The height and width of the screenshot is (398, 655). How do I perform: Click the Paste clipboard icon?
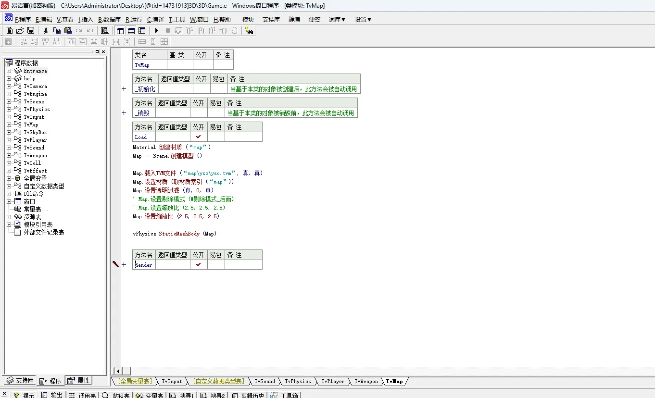coord(68,31)
